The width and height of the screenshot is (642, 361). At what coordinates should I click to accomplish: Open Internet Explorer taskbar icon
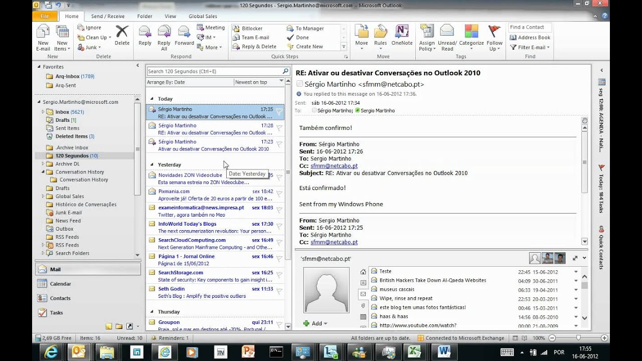[50, 351]
